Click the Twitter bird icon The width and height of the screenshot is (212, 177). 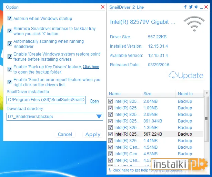pyautogui.click(x=191, y=7)
